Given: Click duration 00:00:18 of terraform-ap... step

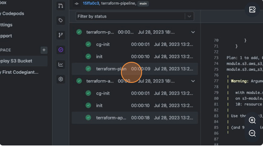Looking at the screenshot, I should coord(140,118).
